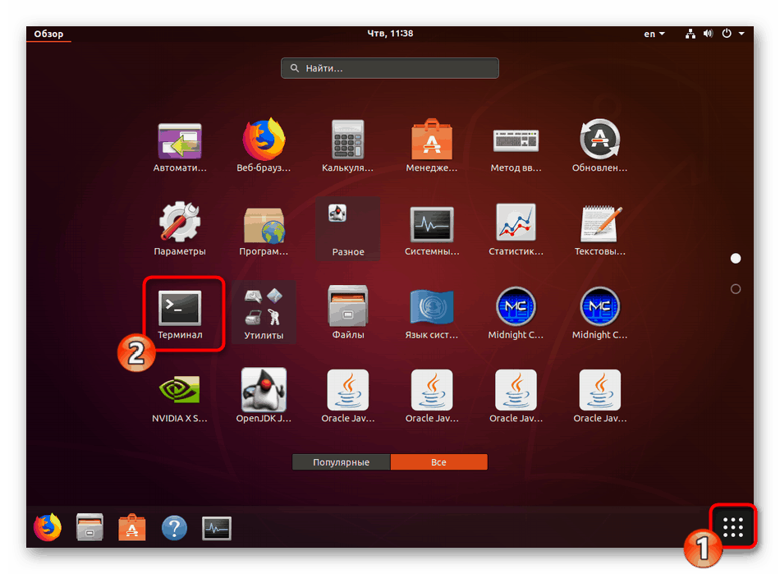
Task: Switch to the Популярные tab
Action: pyautogui.click(x=342, y=462)
